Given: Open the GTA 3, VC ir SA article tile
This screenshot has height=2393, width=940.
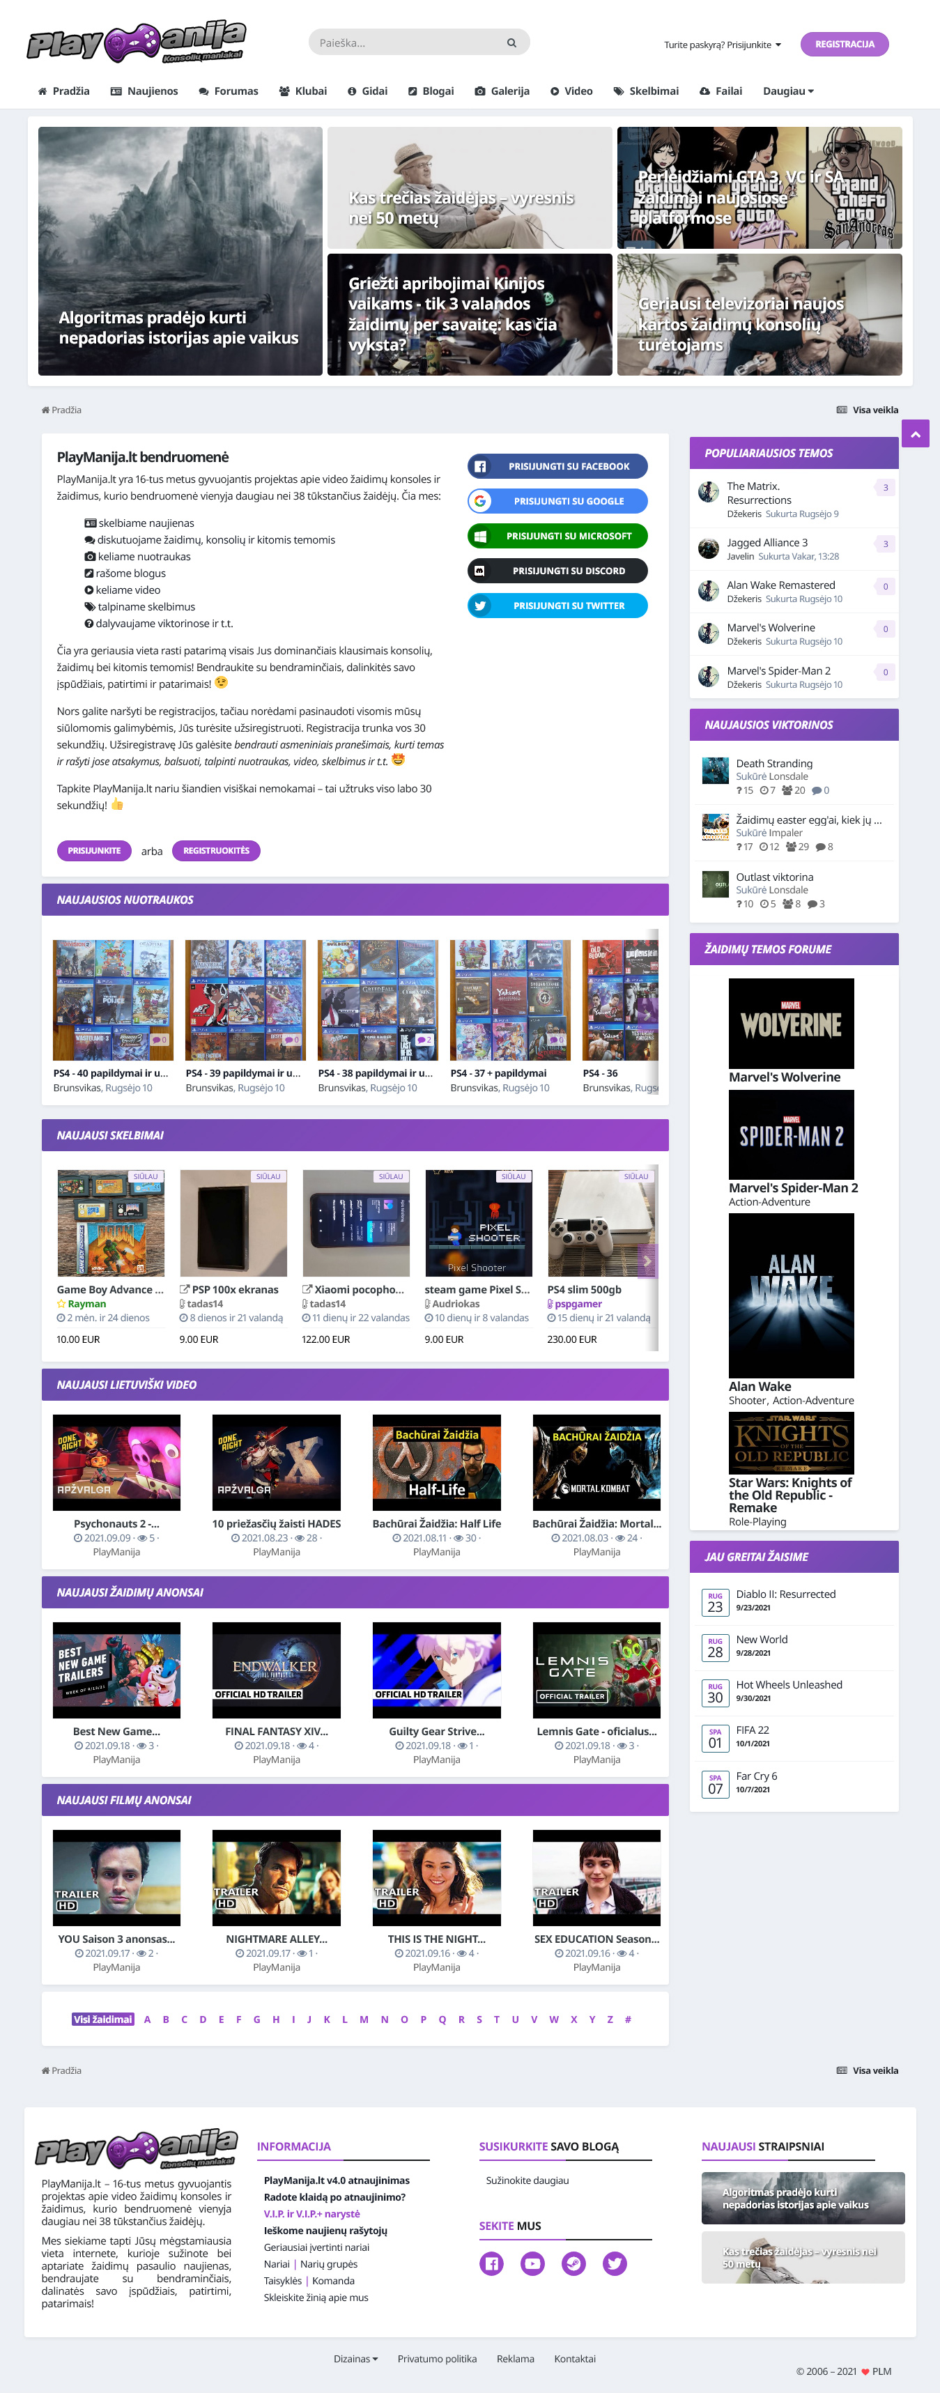Looking at the screenshot, I should (759, 187).
